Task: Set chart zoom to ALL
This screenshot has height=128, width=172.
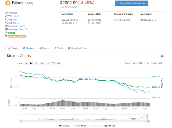Action: (59, 63)
